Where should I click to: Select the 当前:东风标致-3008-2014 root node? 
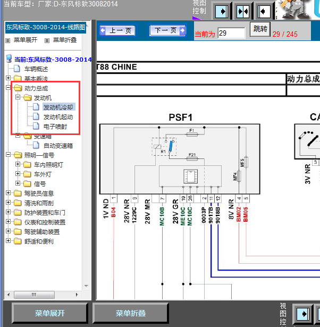pos(53,60)
